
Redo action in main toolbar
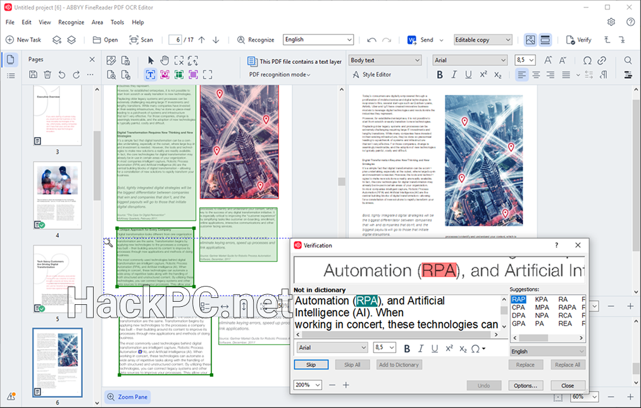387,40
